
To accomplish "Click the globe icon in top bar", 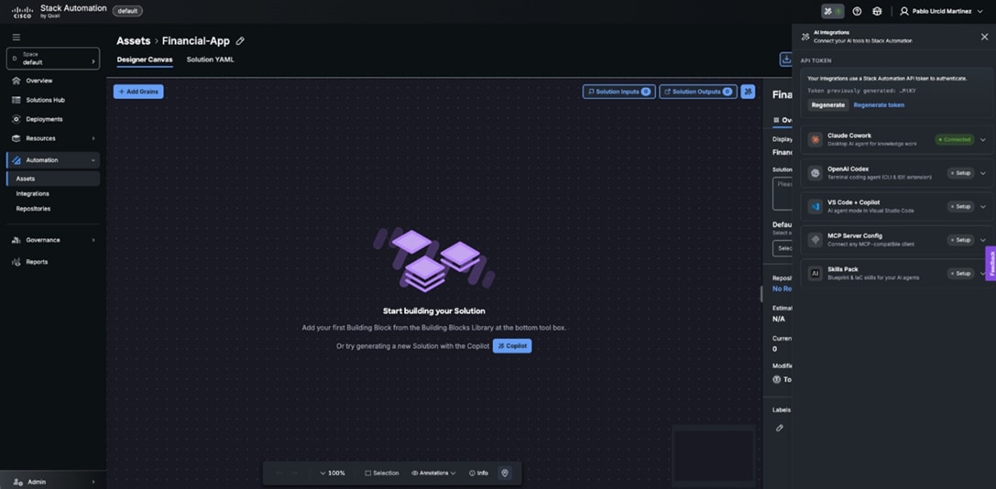I will coord(877,11).
